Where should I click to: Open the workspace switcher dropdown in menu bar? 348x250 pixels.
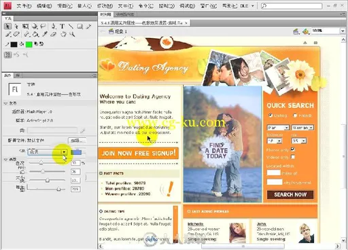click(x=247, y=5)
